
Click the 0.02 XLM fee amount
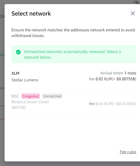tap(103, 79)
